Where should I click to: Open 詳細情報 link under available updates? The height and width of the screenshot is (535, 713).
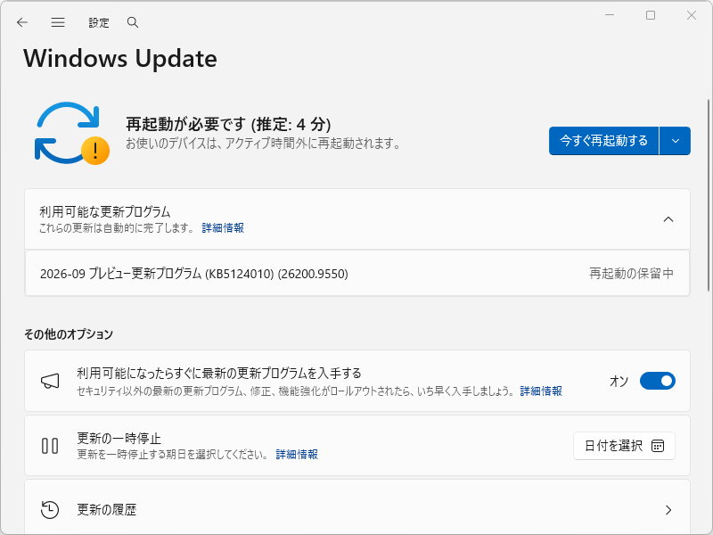point(223,228)
